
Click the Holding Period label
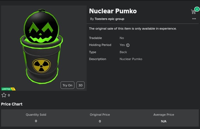pos(100,45)
